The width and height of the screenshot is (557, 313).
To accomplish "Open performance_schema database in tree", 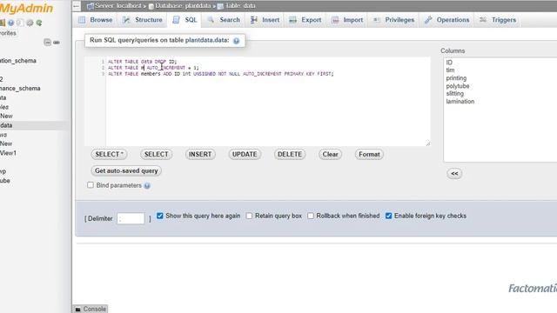I will (20, 89).
